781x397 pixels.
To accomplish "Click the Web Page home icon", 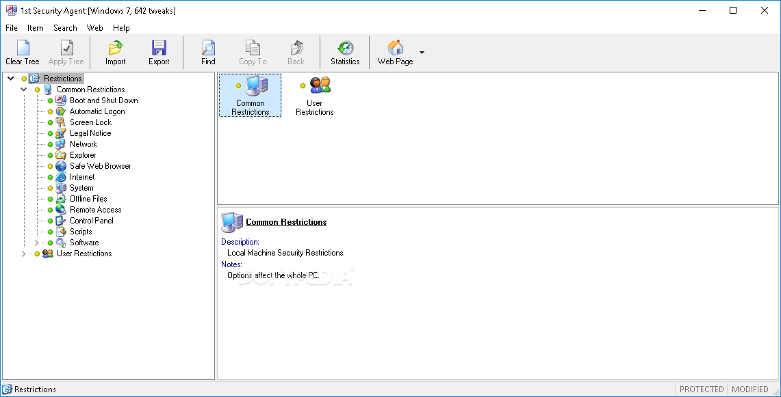I will 396,48.
